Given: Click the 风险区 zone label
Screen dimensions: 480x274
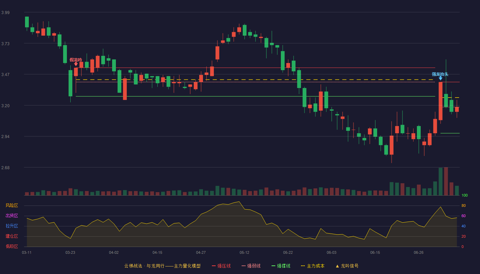Looking at the screenshot, I should (x=12, y=206).
